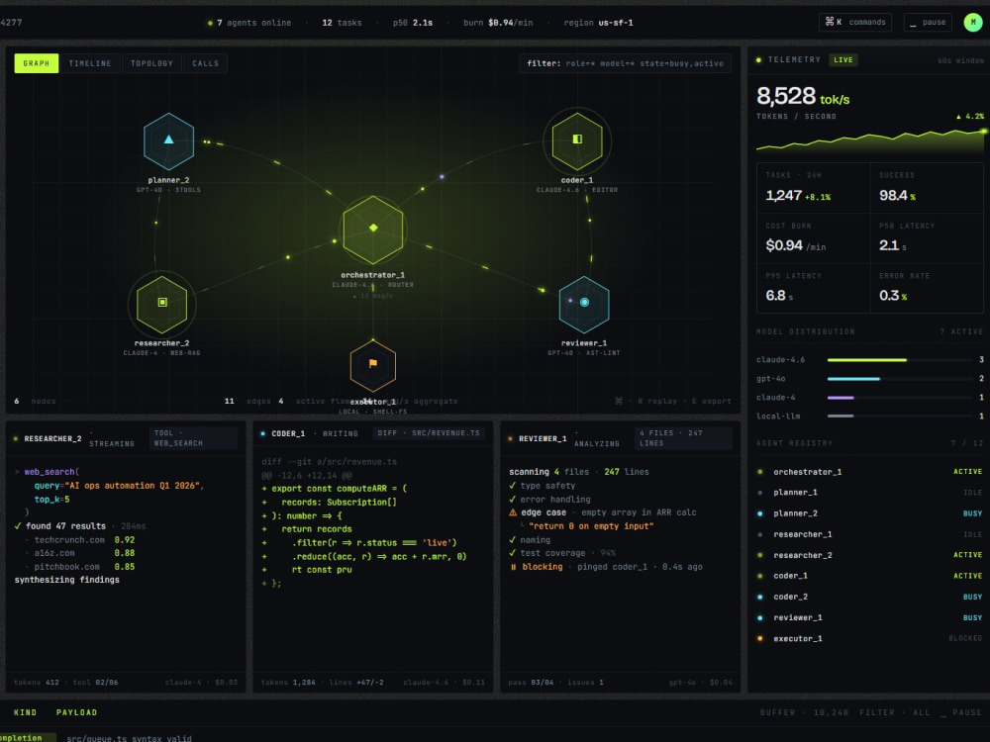Image resolution: width=990 pixels, height=742 pixels.
Task: Select reviewer_1 row in agent registry
Action: [x=870, y=617]
